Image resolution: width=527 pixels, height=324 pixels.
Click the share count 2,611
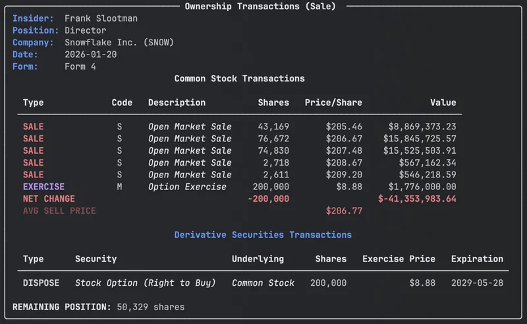(x=276, y=175)
